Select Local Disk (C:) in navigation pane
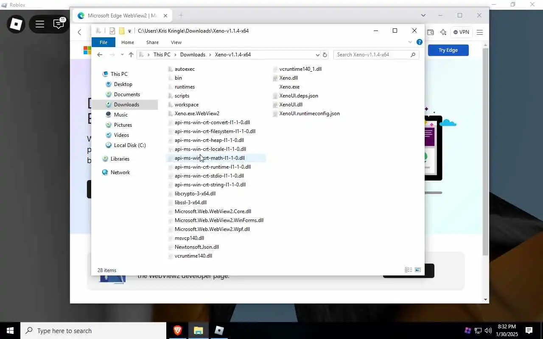The width and height of the screenshot is (543, 339). pos(130,145)
